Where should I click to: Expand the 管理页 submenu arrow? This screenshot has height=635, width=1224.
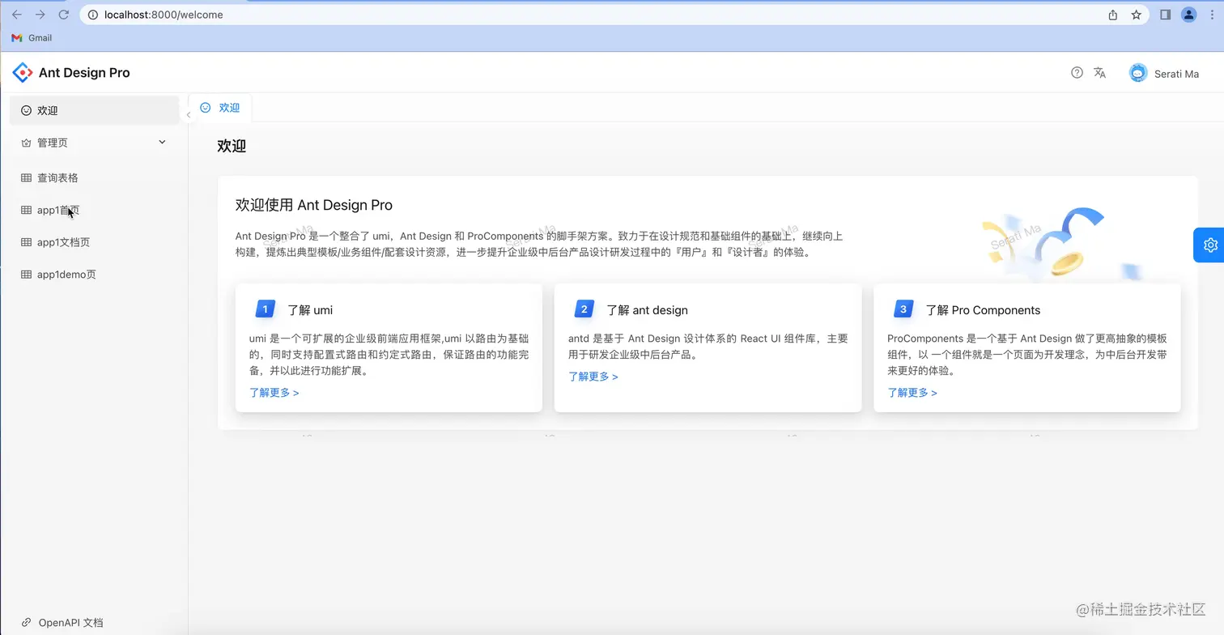[x=162, y=143]
